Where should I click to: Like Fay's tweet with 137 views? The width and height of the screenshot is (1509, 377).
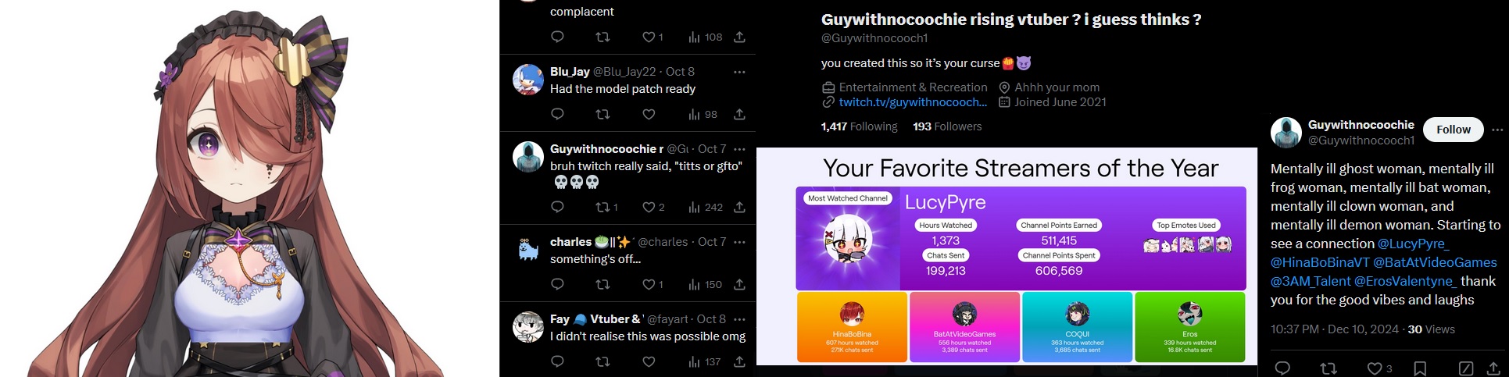(649, 362)
